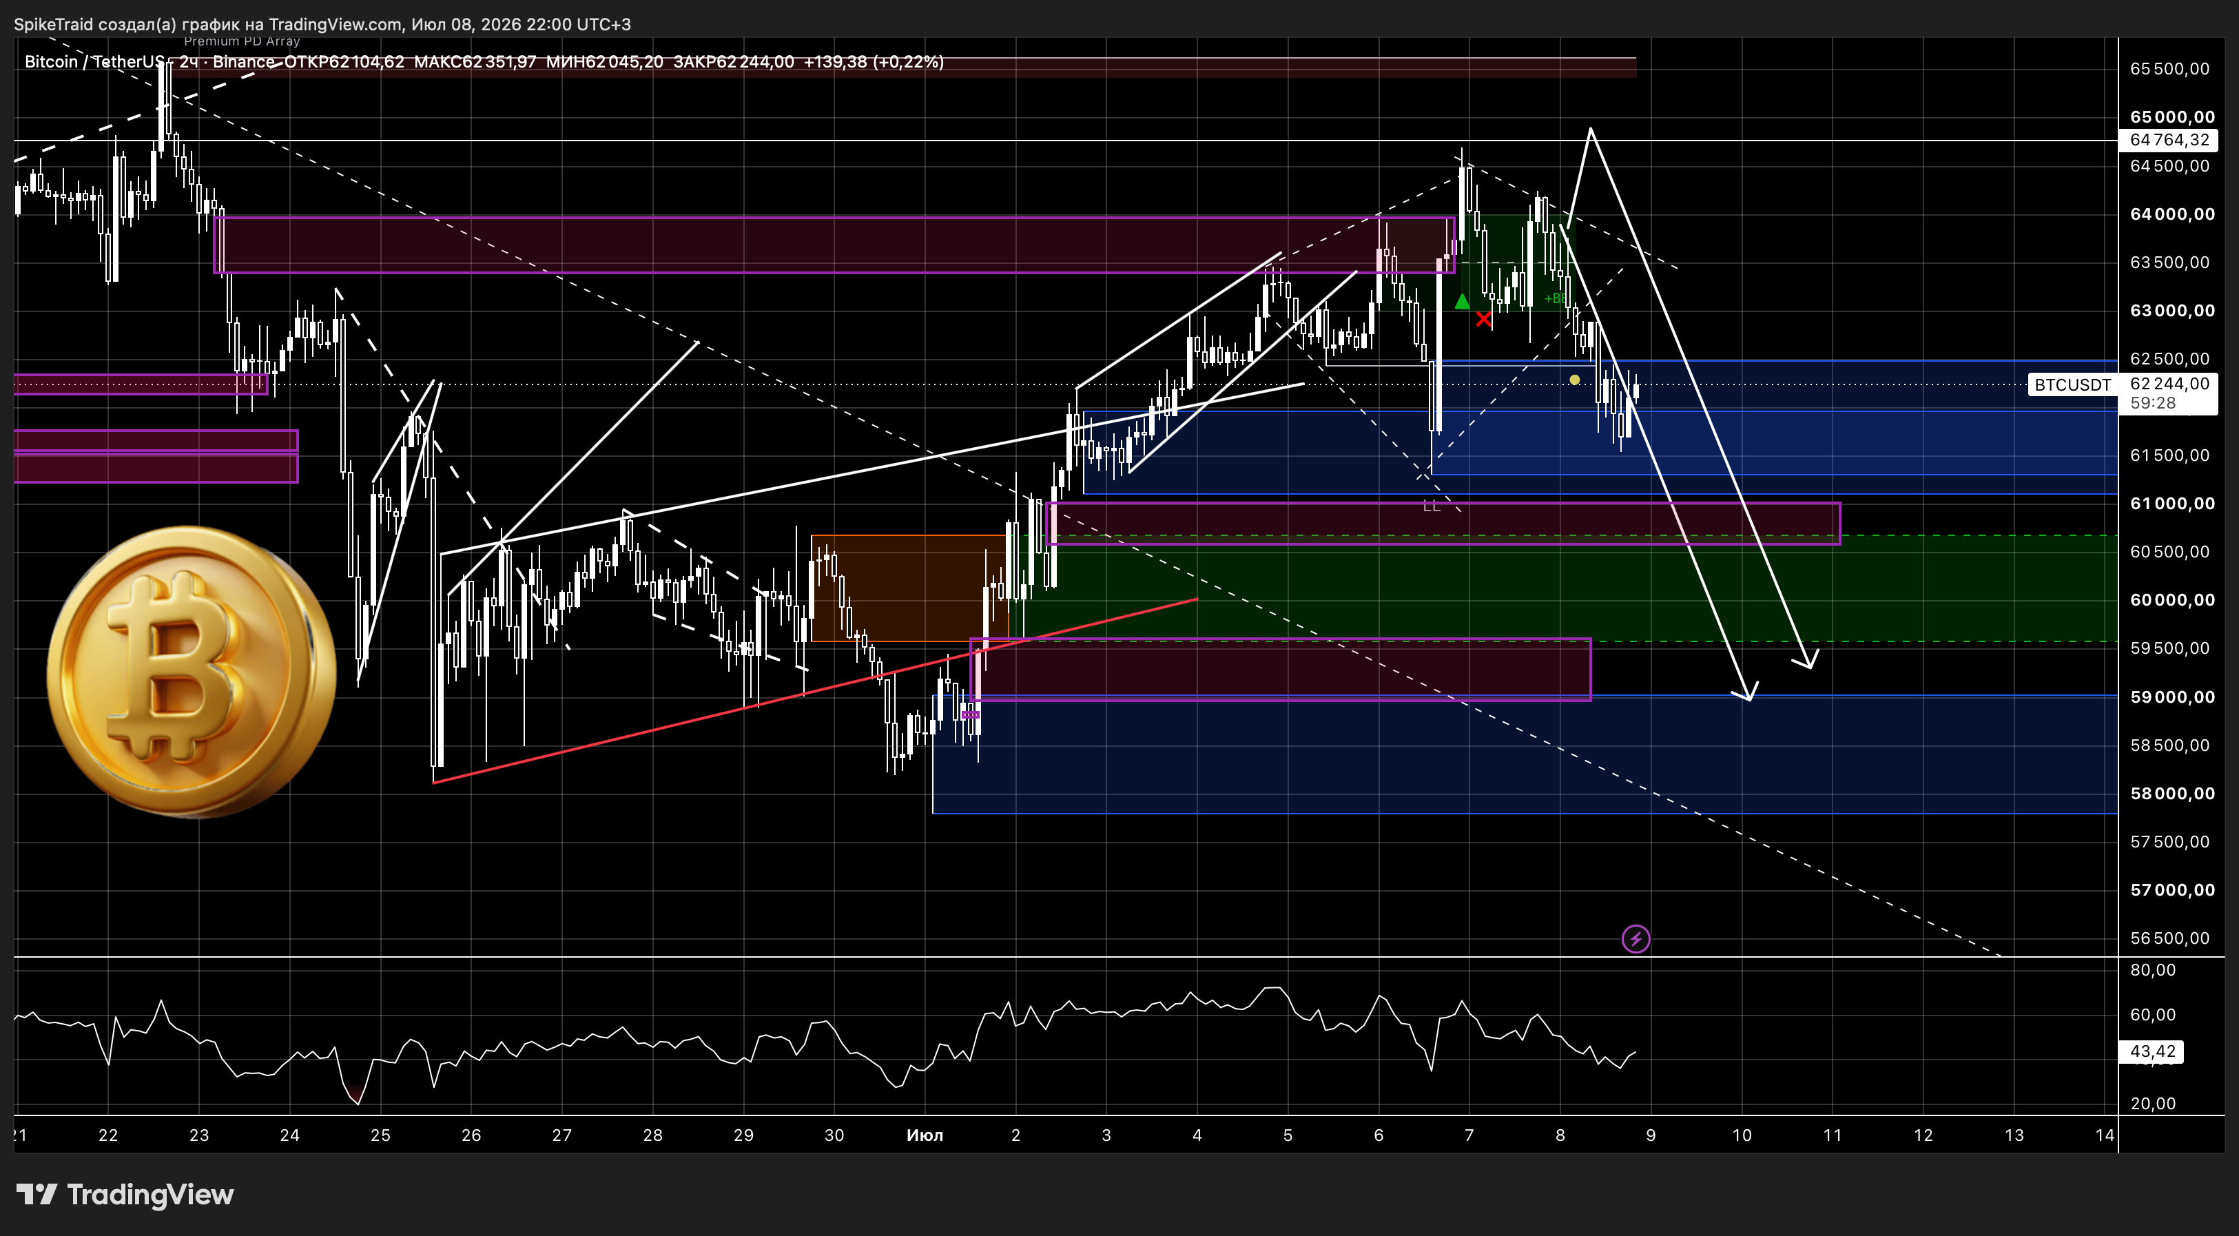Click the low value МИН 62 045,20
This screenshot has width=2239, height=1236.
pos(604,62)
